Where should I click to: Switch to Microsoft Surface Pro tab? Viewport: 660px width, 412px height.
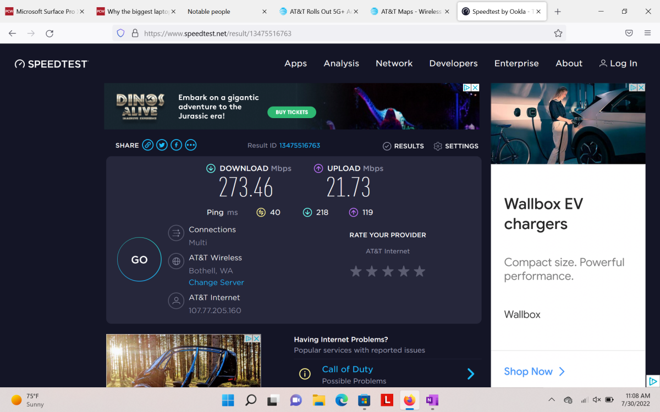point(45,12)
